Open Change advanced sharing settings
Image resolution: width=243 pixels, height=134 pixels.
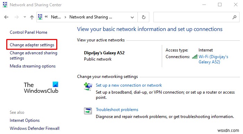[x=33, y=55]
